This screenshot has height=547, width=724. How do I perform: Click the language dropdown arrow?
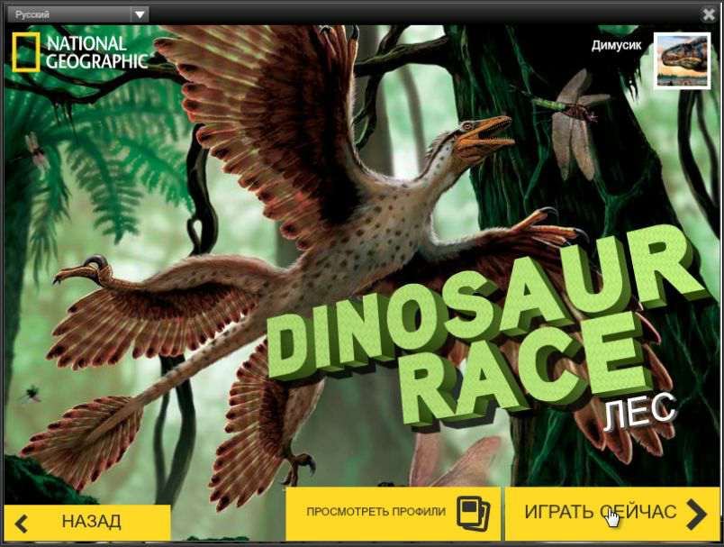click(139, 14)
